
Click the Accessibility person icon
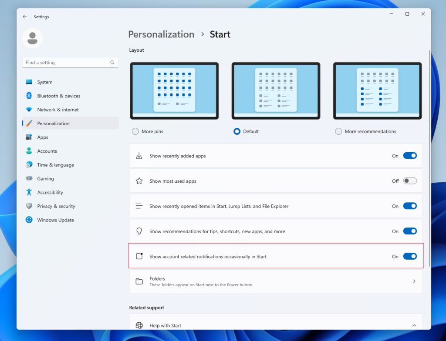coord(29,192)
